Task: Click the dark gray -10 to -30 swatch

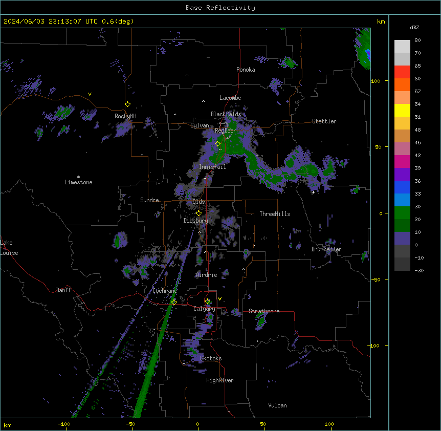Action: (x=402, y=264)
